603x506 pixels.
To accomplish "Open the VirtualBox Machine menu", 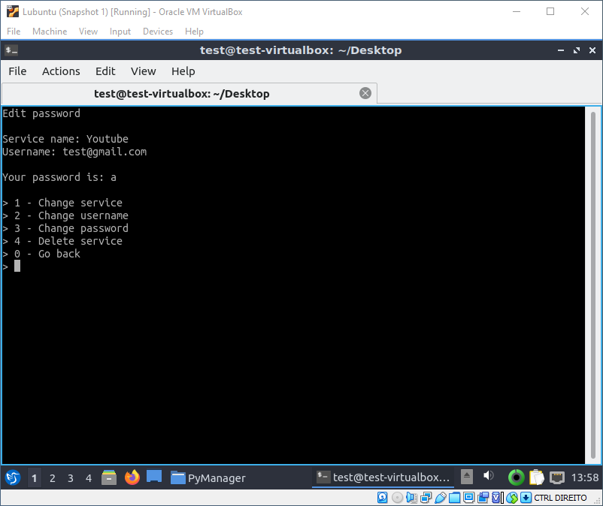I will 50,31.
